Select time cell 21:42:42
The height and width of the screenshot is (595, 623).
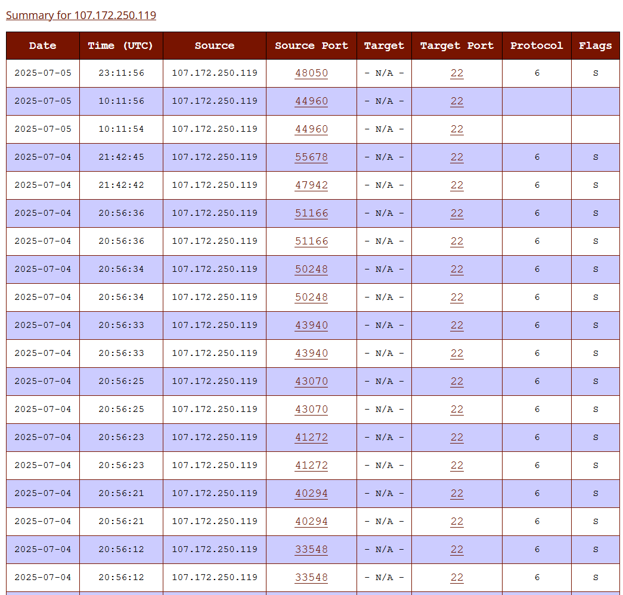121,185
